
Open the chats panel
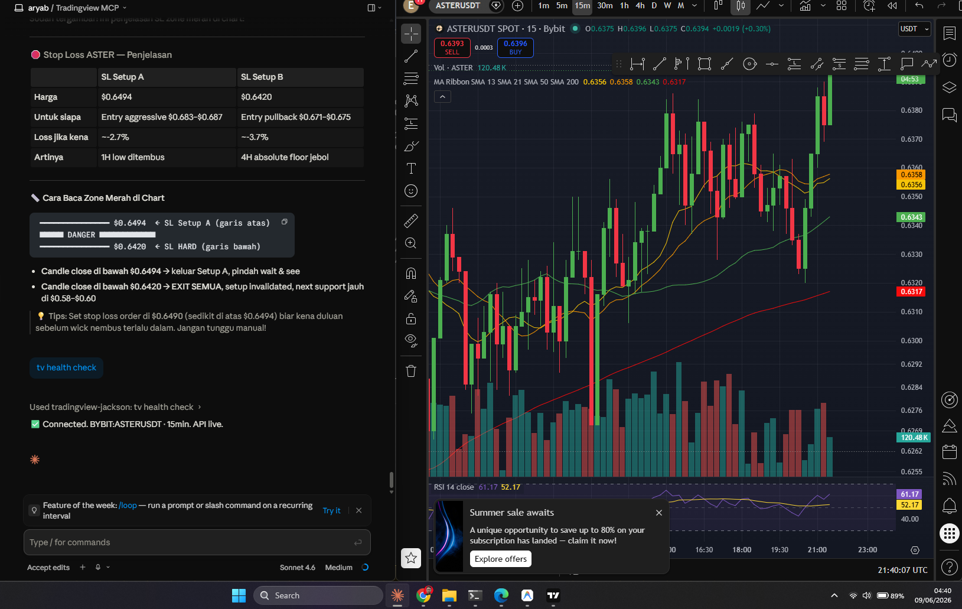click(x=950, y=115)
